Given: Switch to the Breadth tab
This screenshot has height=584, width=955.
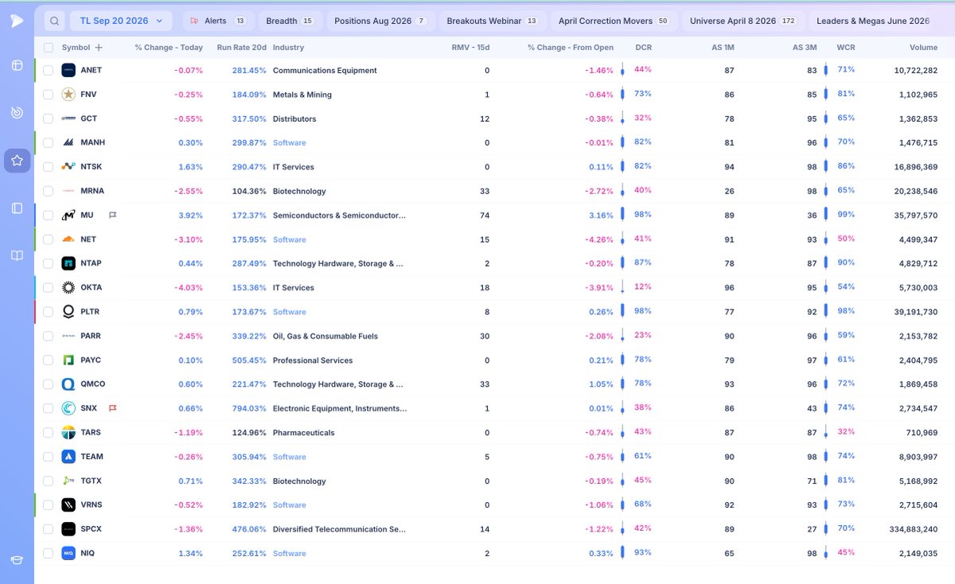Looking at the screenshot, I should coord(290,21).
